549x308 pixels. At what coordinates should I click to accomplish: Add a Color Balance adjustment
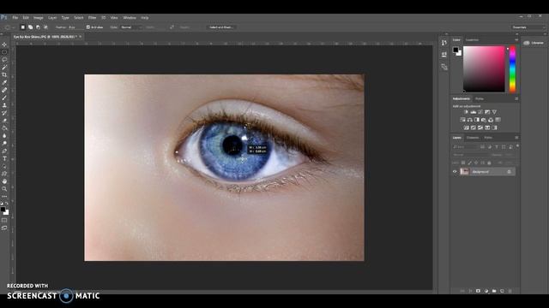pyautogui.click(x=469, y=120)
